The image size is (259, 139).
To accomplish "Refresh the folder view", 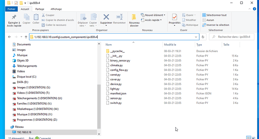I will point(203,37).
